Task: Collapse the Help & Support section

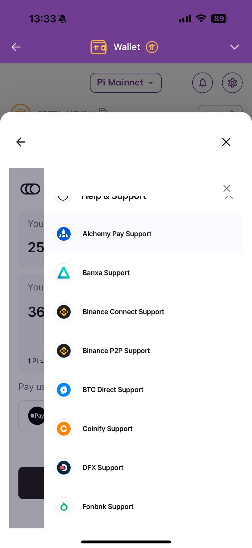Action: pyautogui.click(x=229, y=197)
